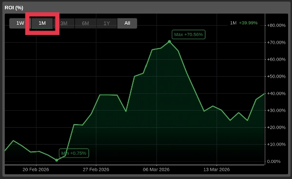Select the 3M time range tab
The image size is (292, 179).
pyautogui.click(x=64, y=23)
